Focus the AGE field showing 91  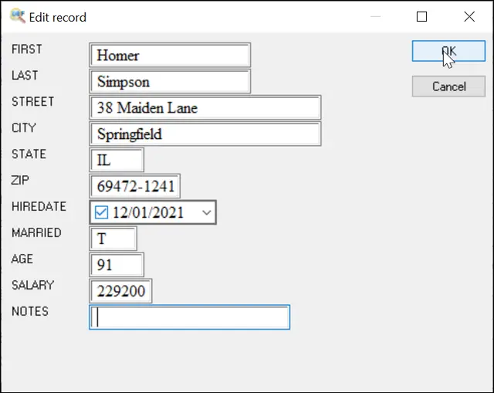(x=117, y=265)
